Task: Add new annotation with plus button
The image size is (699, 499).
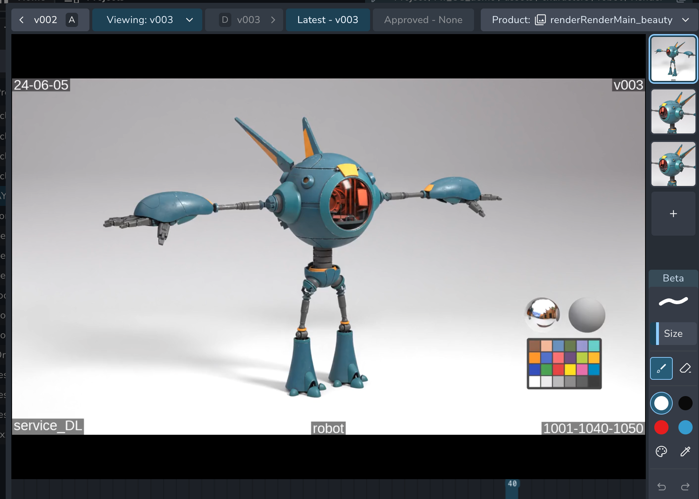Action: (x=673, y=214)
